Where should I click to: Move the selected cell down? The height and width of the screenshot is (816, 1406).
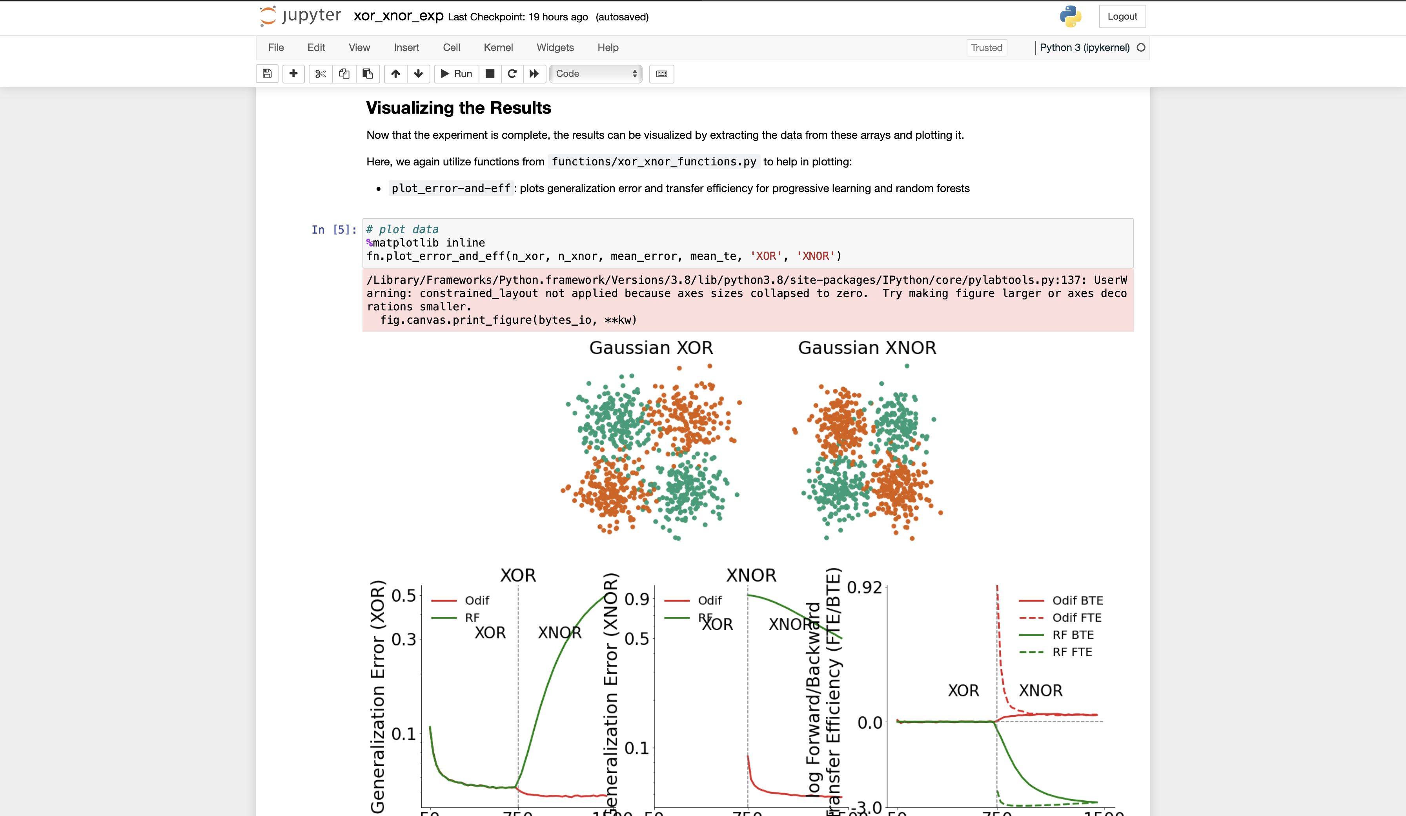click(x=419, y=74)
